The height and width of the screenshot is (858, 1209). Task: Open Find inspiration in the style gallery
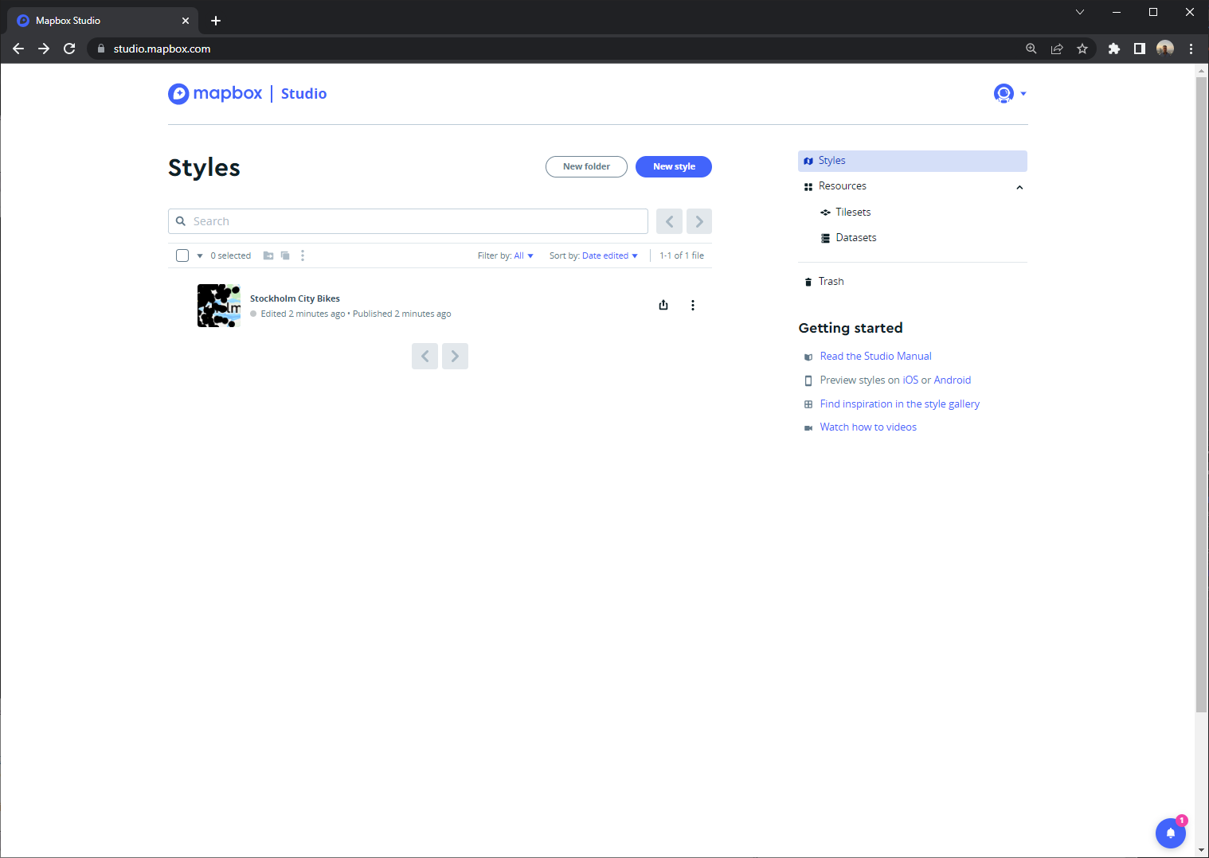(899, 404)
